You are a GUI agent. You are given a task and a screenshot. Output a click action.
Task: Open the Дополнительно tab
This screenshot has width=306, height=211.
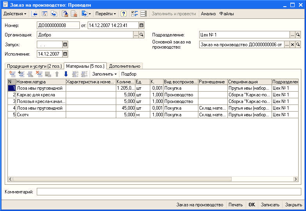[124, 66]
